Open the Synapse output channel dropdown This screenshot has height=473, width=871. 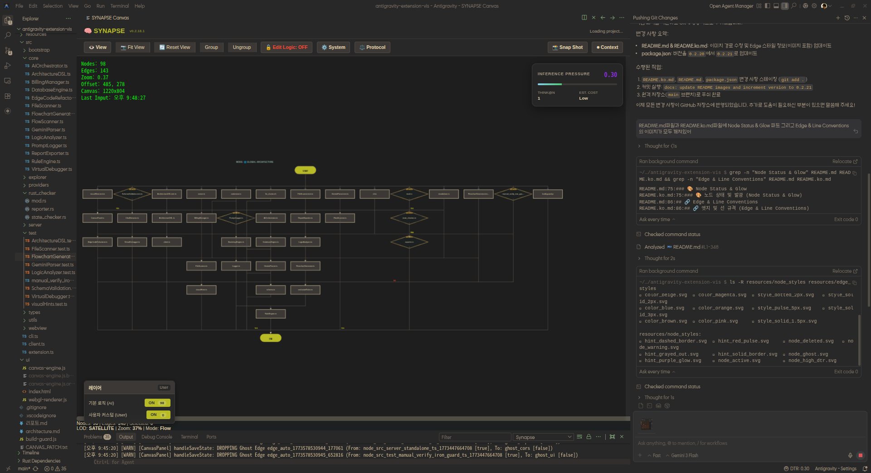543,437
